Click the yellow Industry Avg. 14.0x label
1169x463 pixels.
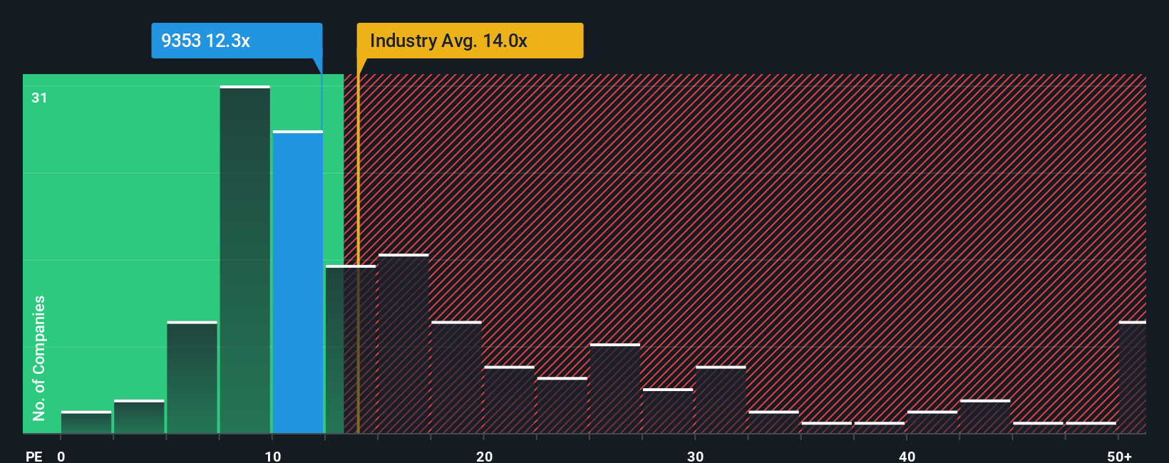[470, 41]
